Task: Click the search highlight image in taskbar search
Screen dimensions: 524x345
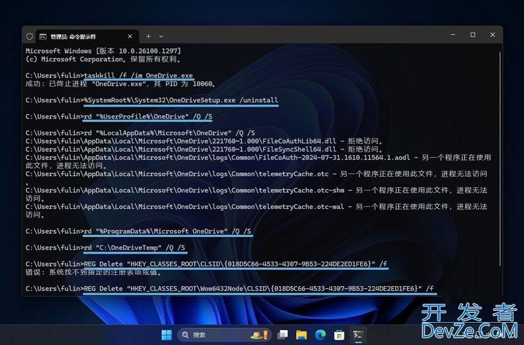Action: (x=259, y=335)
